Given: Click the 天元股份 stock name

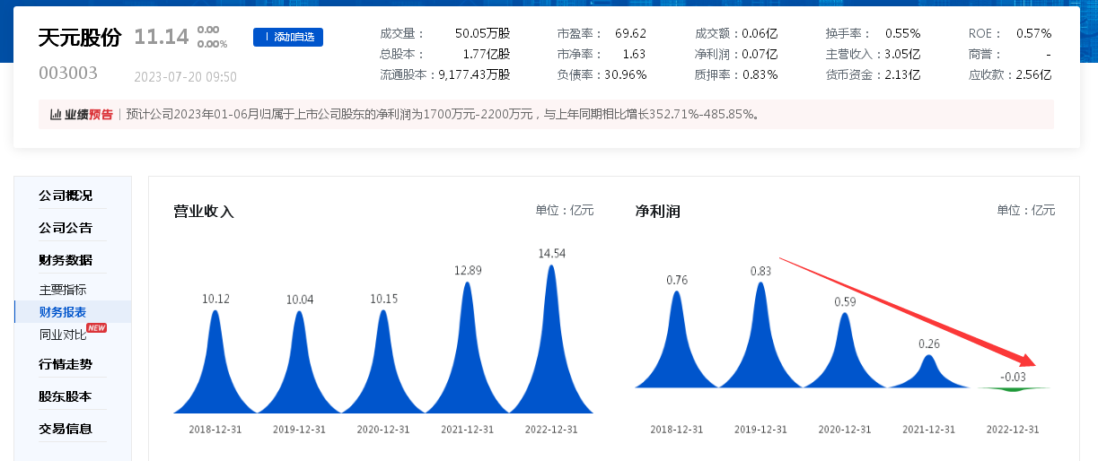Looking at the screenshot, I should click(79, 38).
